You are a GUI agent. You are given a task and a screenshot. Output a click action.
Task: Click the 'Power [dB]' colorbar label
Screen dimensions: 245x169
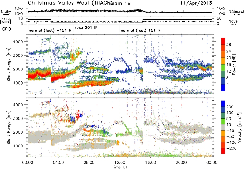coord(234,64)
